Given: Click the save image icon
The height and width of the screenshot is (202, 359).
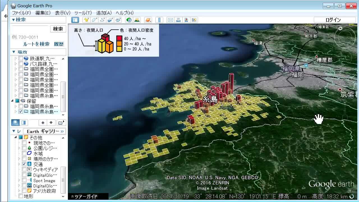Looking at the screenshot, I should (186, 20).
